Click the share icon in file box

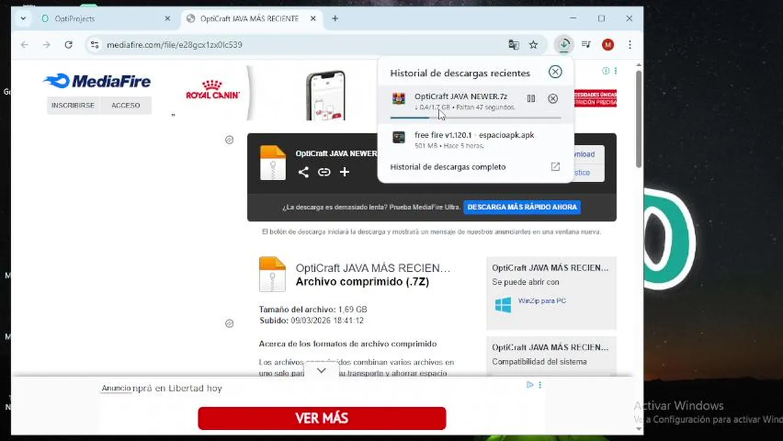[303, 172]
